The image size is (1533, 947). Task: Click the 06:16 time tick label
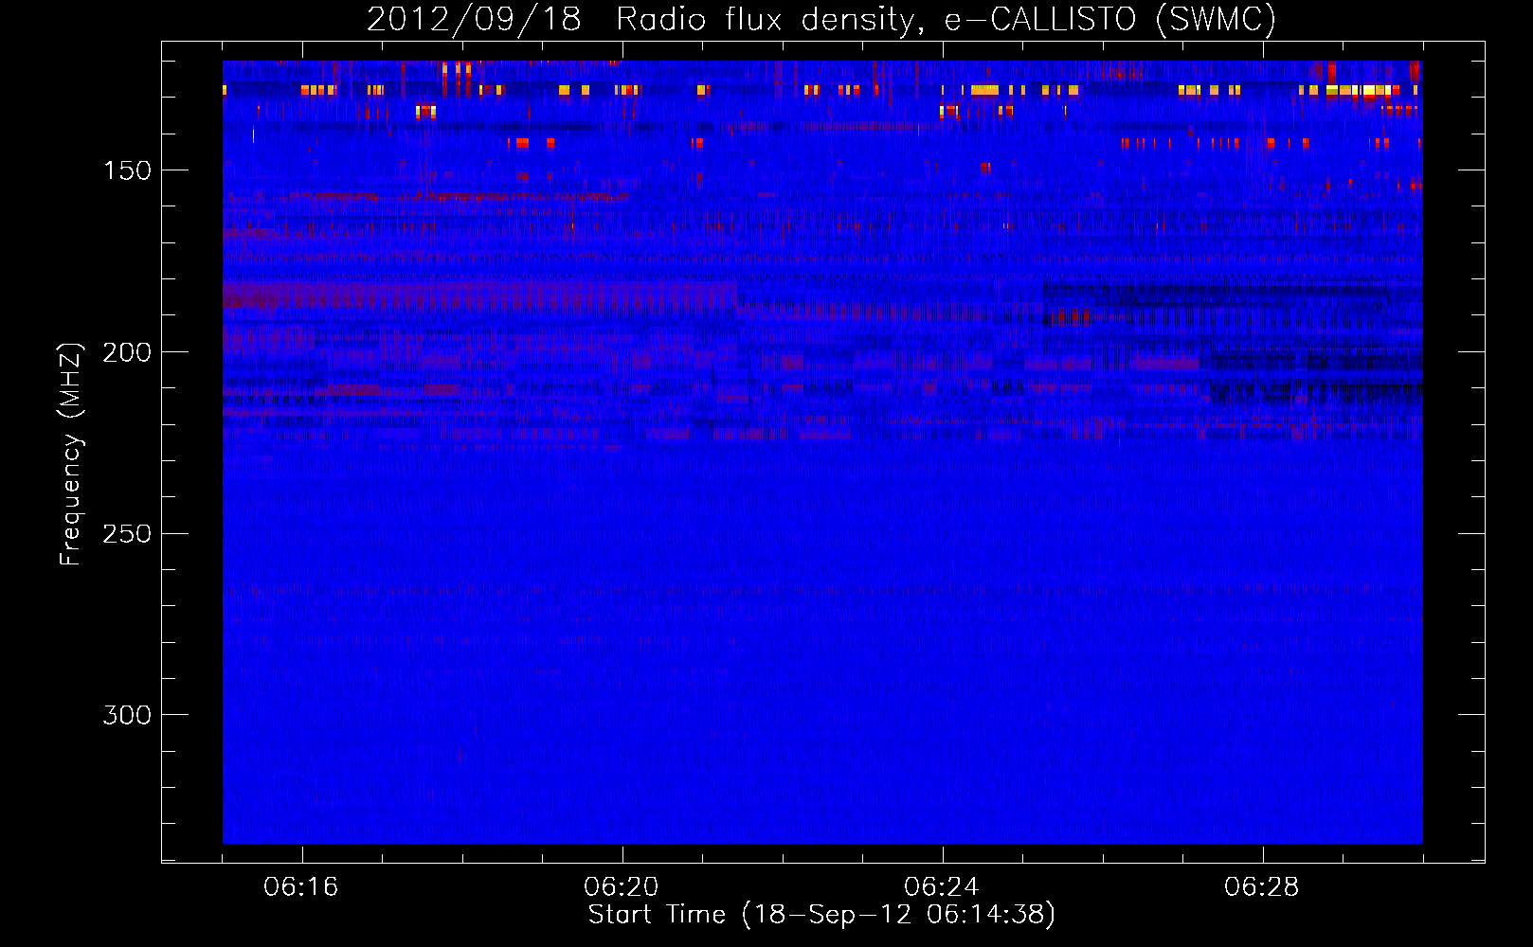click(301, 887)
